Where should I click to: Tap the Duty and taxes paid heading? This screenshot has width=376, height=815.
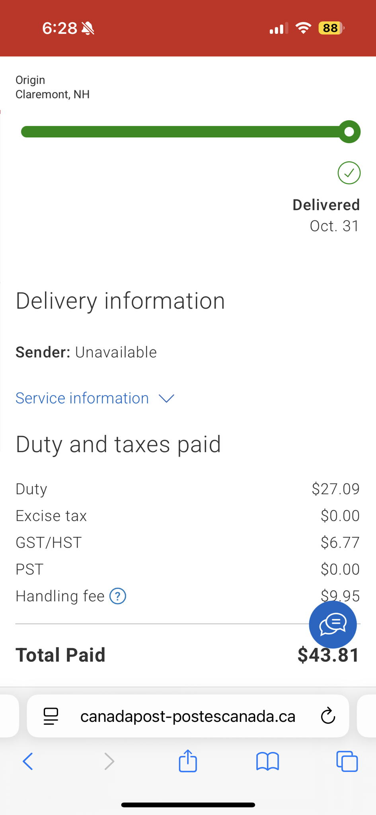tap(118, 444)
